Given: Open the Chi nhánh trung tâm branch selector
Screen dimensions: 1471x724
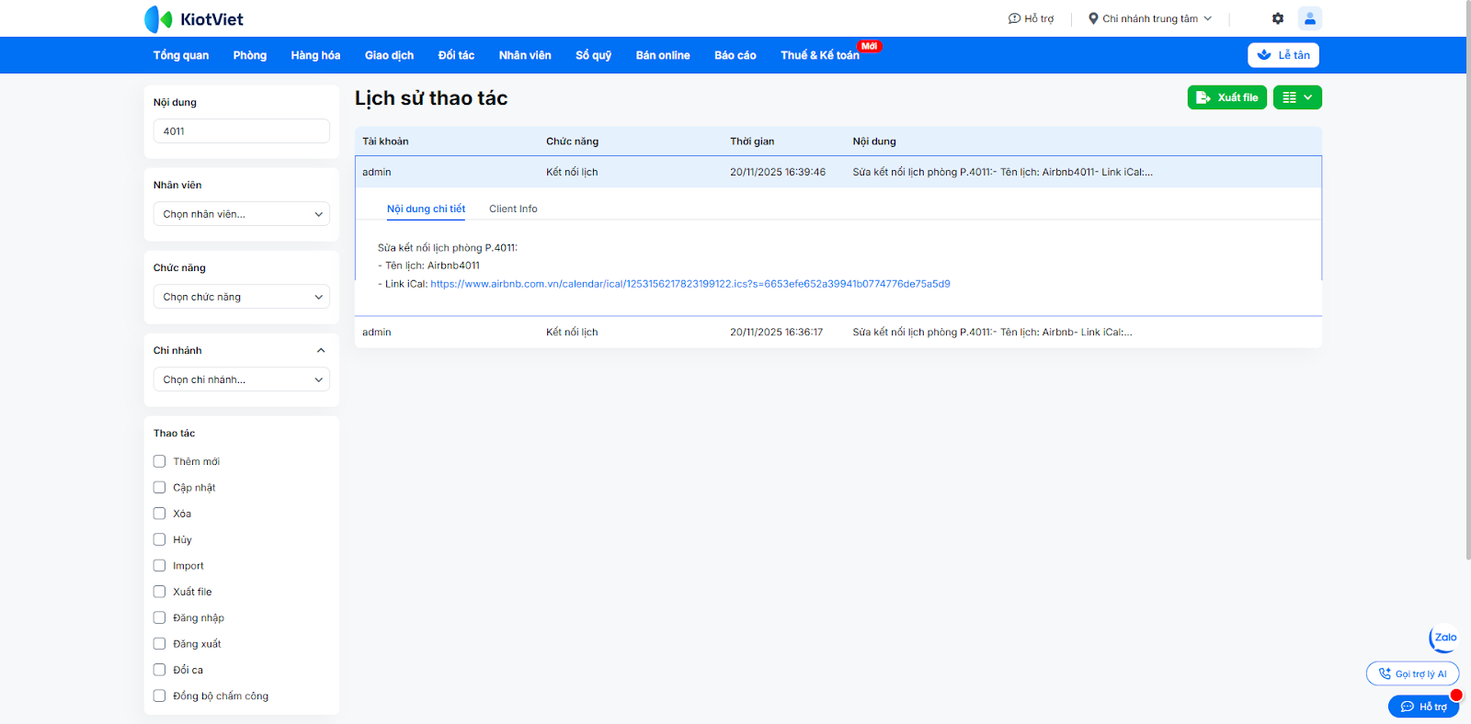Looking at the screenshot, I should click(x=1149, y=18).
